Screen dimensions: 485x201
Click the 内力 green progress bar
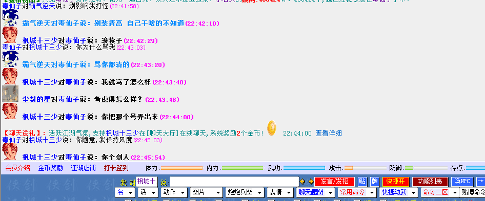pos(243,168)
